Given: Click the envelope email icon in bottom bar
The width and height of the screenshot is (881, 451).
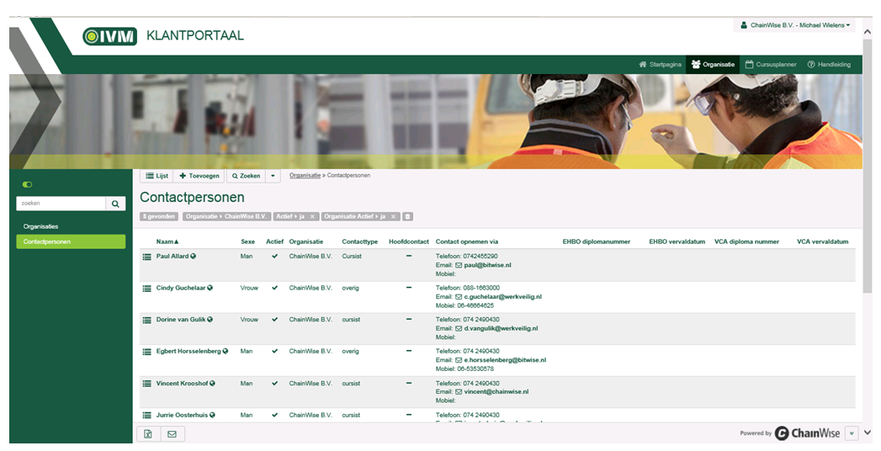Looking at the screenshot, I should [x=172, y=433].
